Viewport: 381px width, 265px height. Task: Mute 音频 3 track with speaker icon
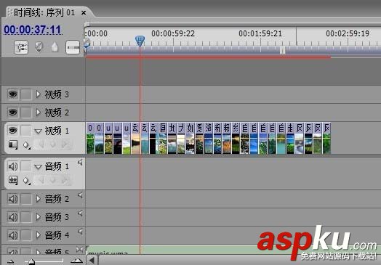coord(12,217)
